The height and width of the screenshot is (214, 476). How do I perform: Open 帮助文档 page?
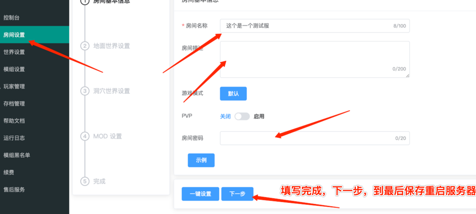pyautogui.click(x=14, y=121)
